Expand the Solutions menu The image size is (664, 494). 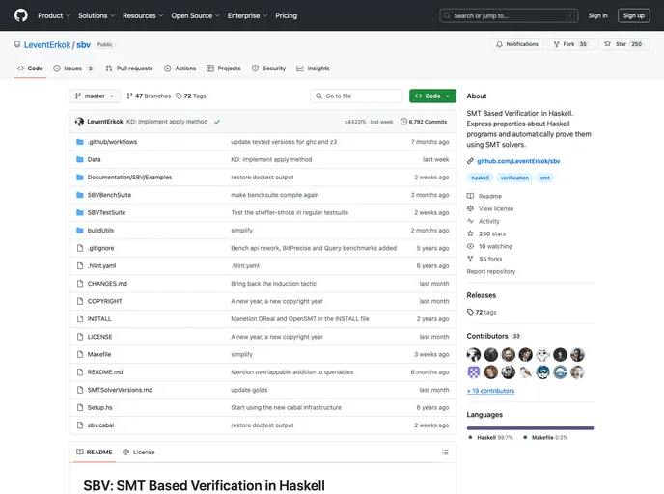97,15
